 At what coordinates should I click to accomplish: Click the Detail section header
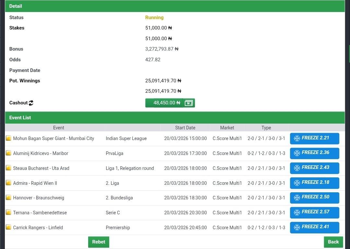coord(175,6)
